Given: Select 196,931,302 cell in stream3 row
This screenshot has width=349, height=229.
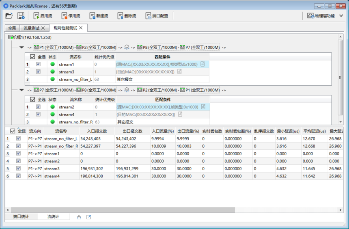Looking at the screenshot, I should point(97,169).
